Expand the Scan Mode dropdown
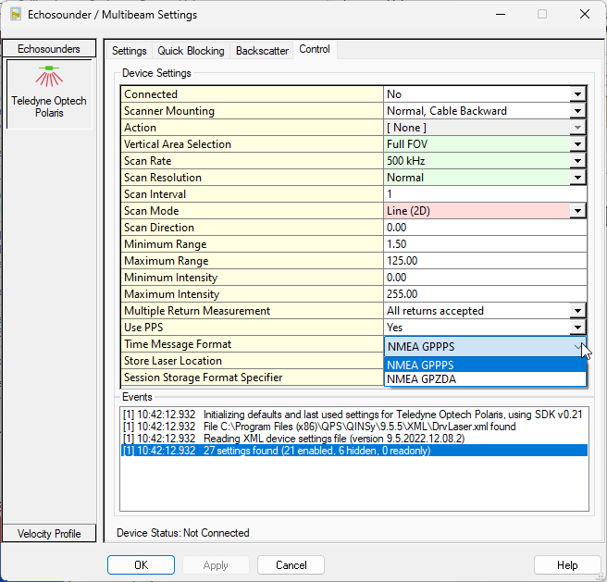 (x=577, y=211)
